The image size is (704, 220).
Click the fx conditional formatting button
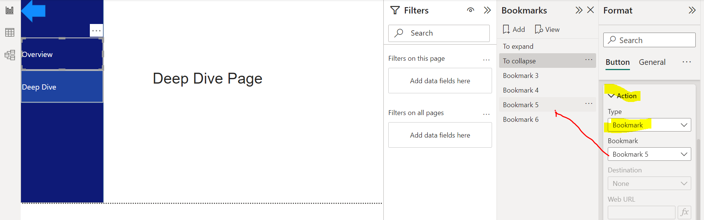pos(684,213)
